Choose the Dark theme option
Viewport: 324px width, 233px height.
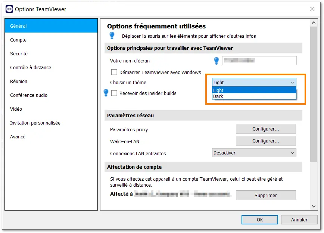click(x=254, y=96)
